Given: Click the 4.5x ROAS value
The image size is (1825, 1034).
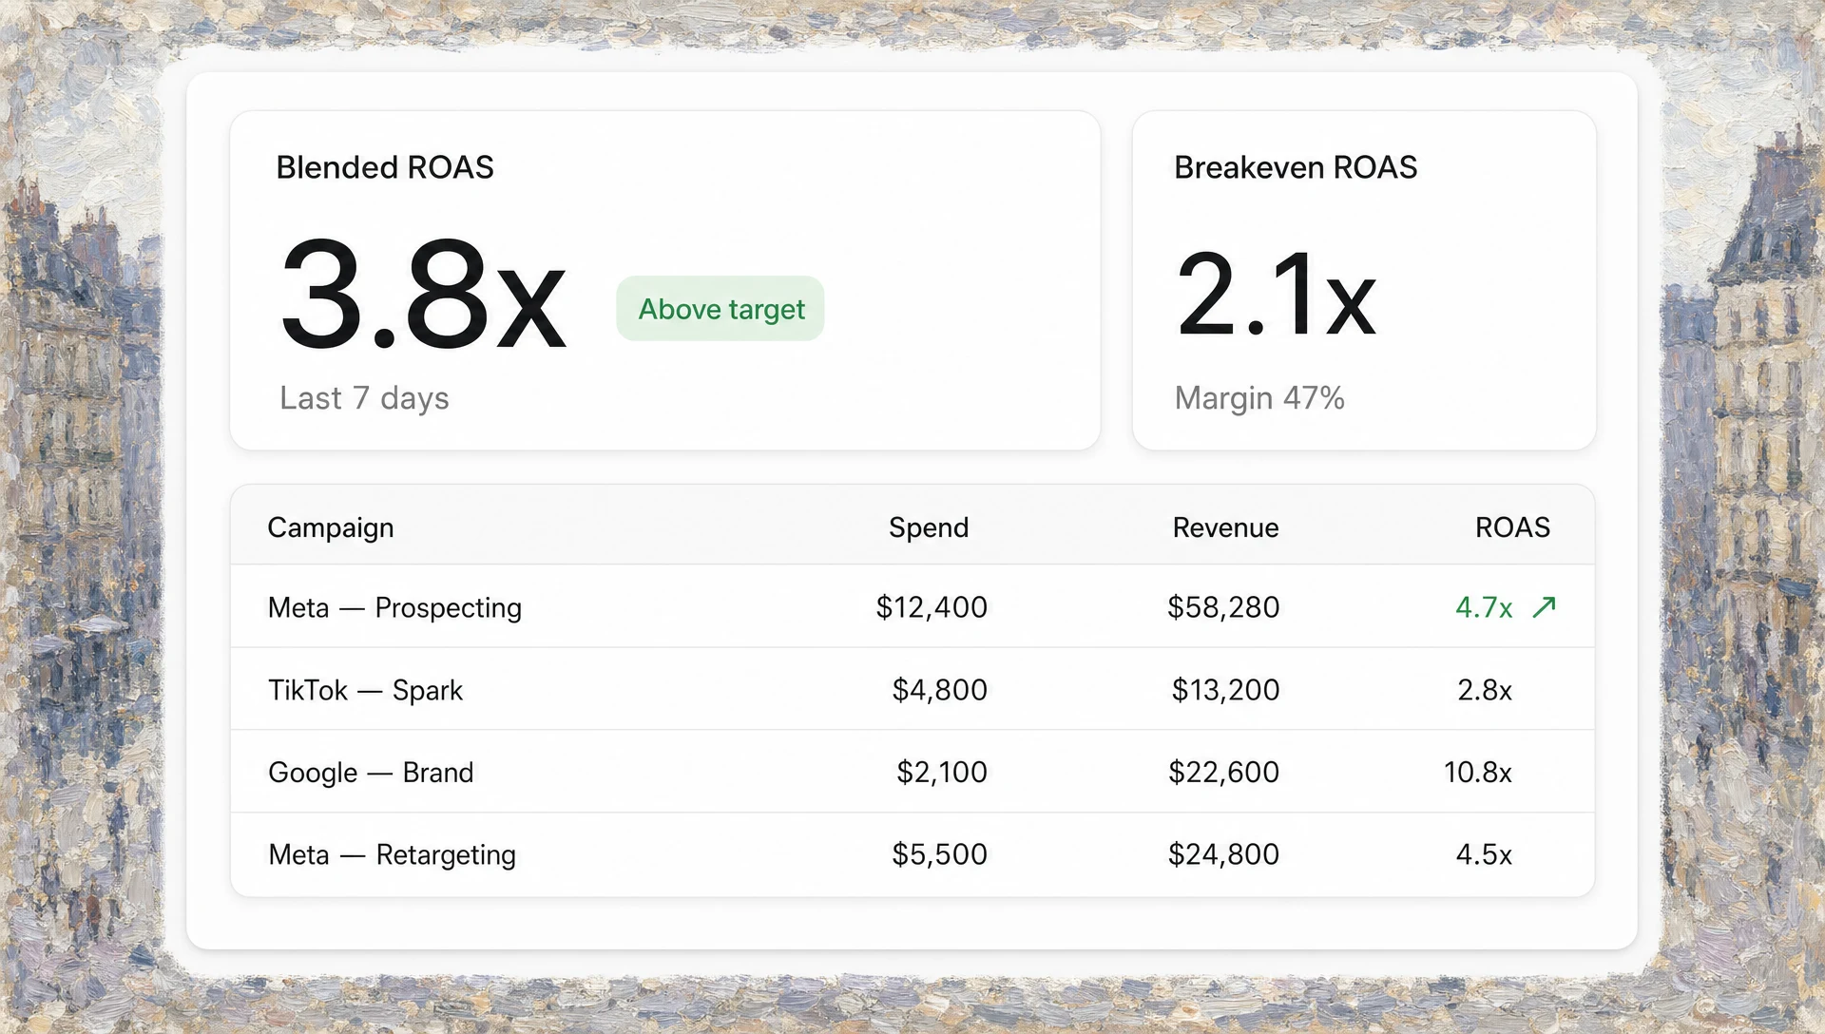Looking at the screenshot, I should click(1484, 854).
